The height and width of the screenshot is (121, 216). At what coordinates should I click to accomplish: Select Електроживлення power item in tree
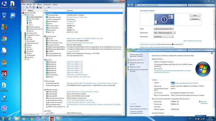(35, 27)
